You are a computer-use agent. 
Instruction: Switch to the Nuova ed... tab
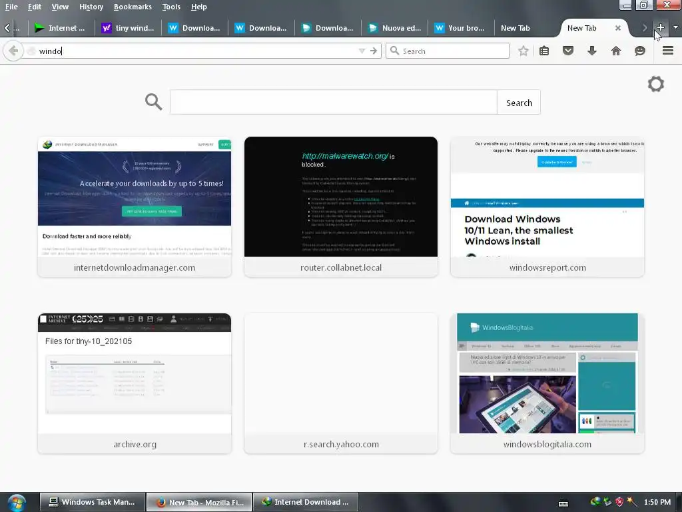point(394,28)
